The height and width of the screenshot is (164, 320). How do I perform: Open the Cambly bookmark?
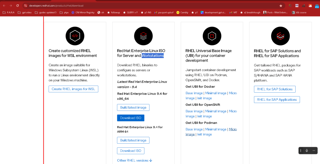[182, 13]
